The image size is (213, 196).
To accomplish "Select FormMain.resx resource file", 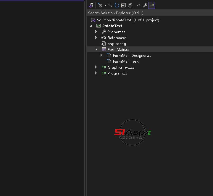I will pos(126,61).
